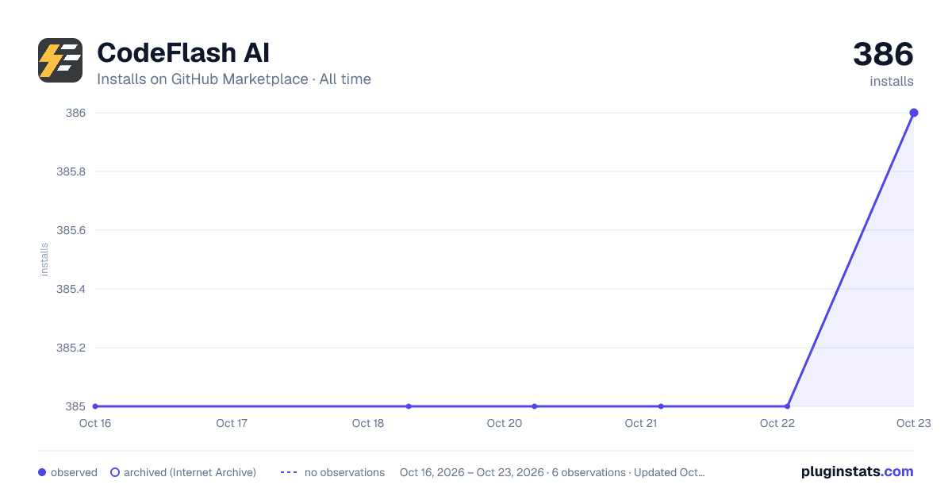Click the "installs" caption under 386
This screenshot has width=952, height=500.
pos(892,81)
